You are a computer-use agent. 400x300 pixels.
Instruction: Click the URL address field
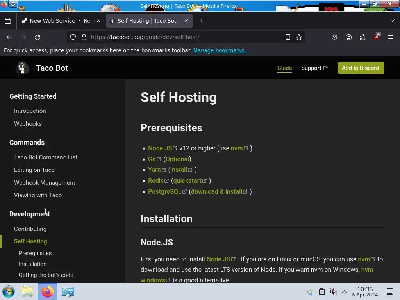(186, 37)
